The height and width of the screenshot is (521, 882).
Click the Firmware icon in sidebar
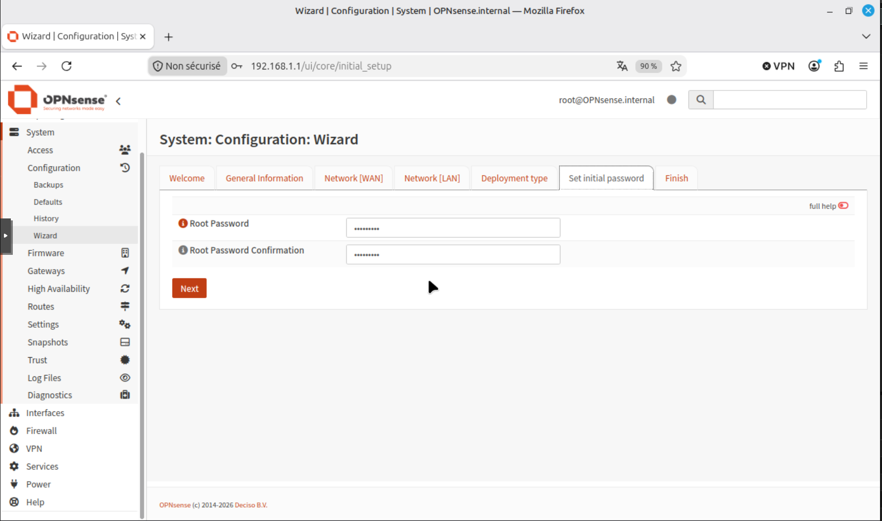(125, 253)
